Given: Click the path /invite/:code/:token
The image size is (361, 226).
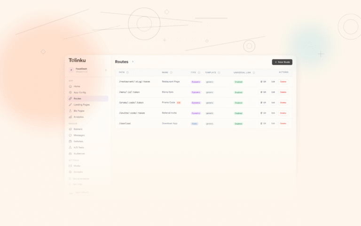Looking at the screenshot, I should (132, 113).
